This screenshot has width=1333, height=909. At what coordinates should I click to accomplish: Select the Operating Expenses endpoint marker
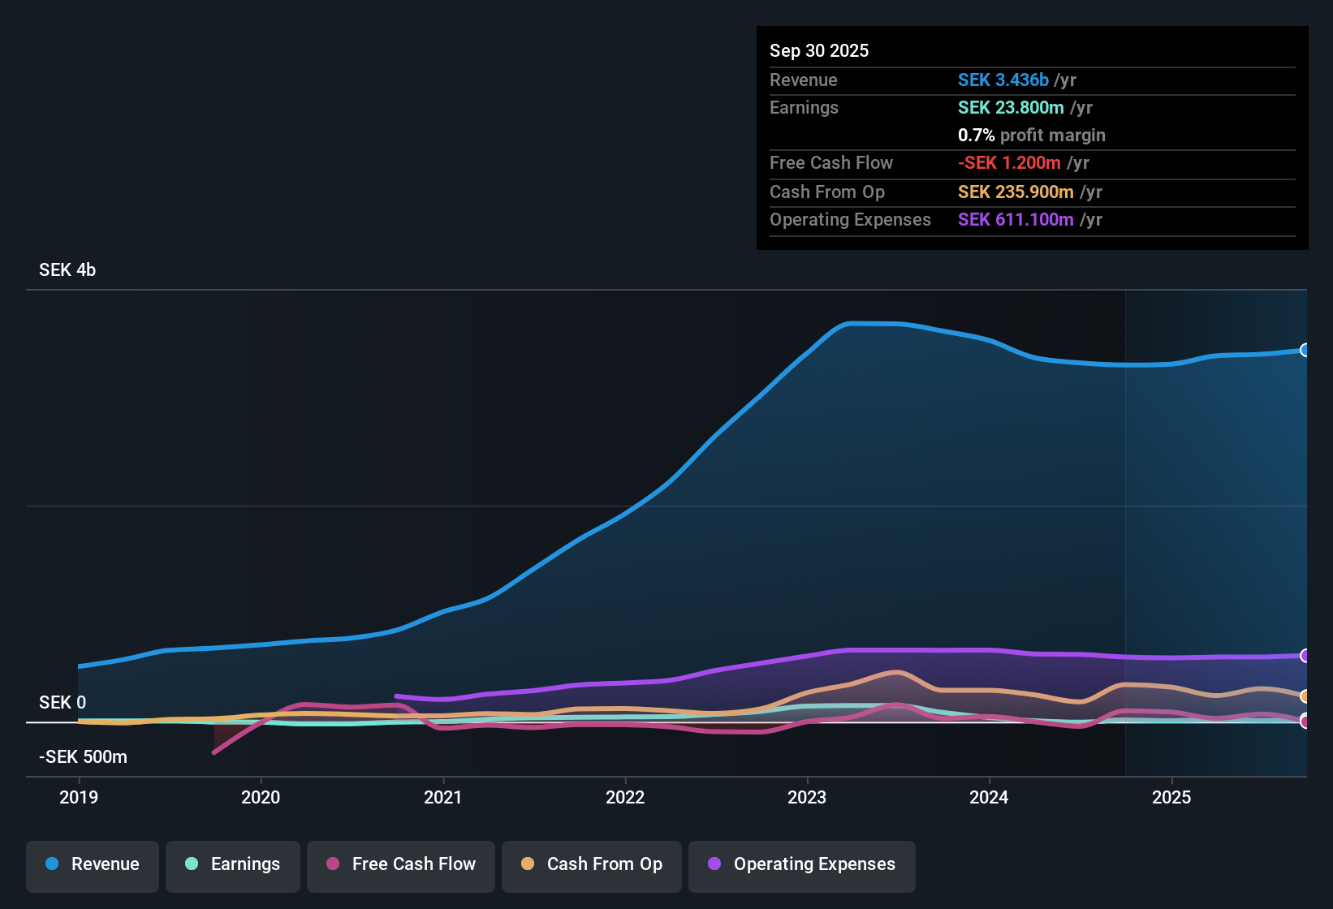(1305, 655)
